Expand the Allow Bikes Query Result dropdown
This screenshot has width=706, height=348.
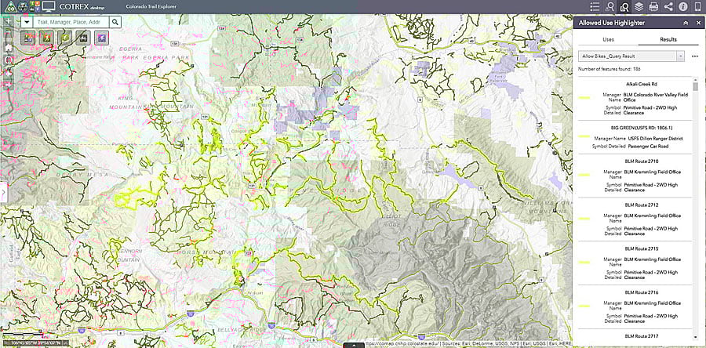pos(631,56)
